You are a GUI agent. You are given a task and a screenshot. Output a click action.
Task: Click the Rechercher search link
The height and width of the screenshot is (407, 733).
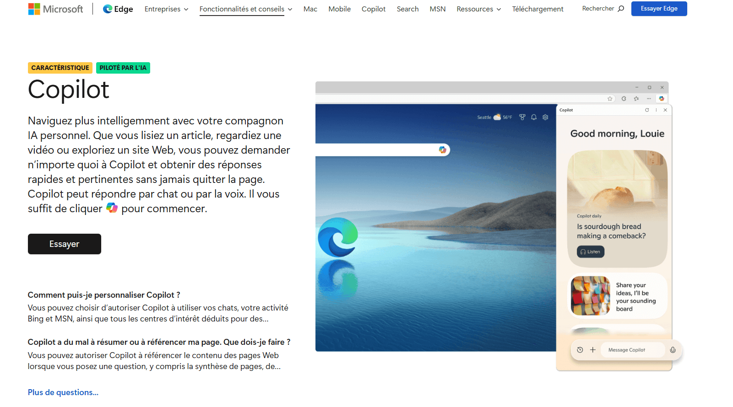coord(603,9)
